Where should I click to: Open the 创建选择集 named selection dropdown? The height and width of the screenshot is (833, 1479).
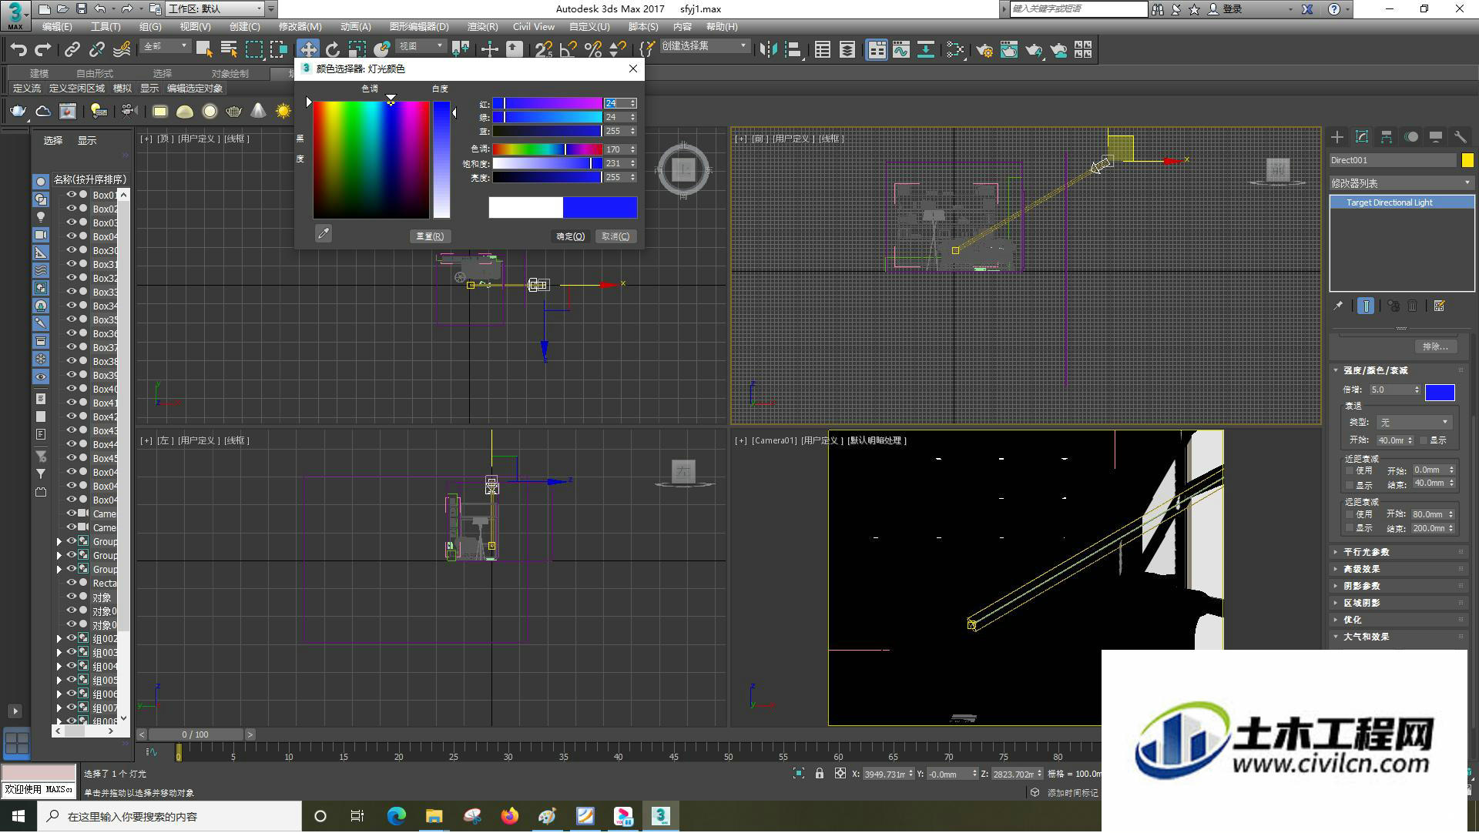pyautogui.click(x=704, y=46)
